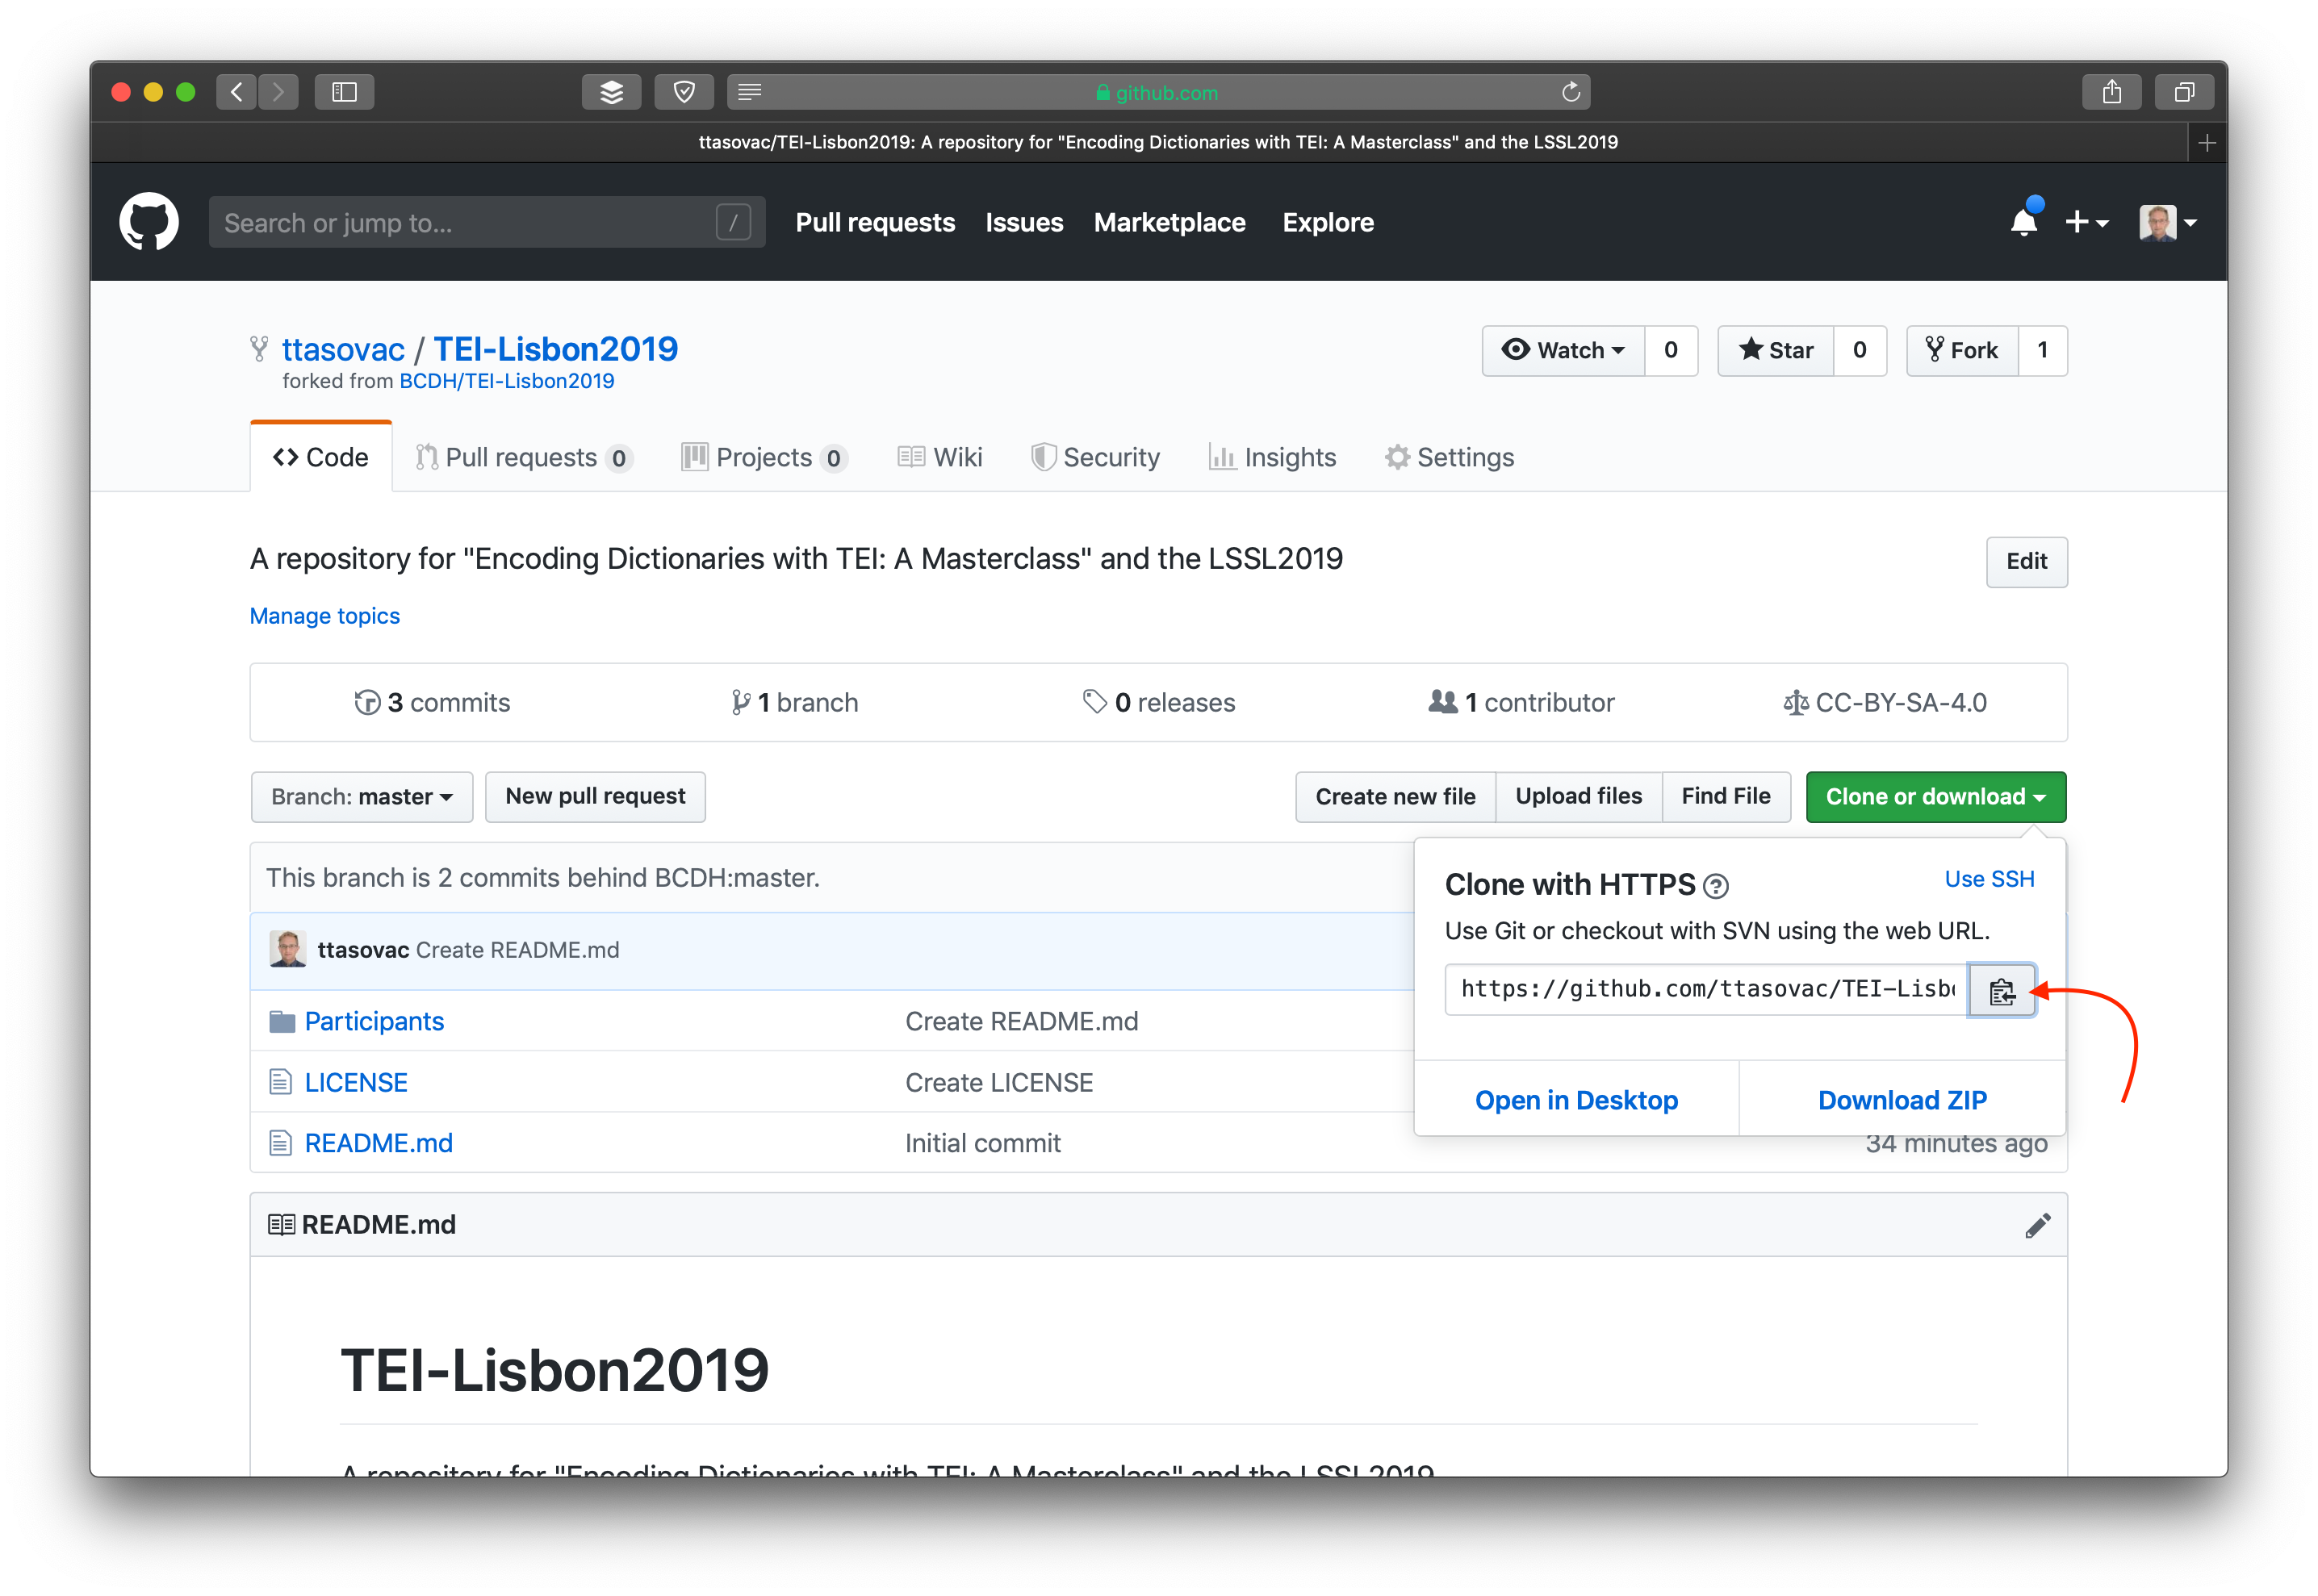The width and height of the screenshot is (2318, 1596).
Task: Expand the Clone or download dropdown
Action: pos(1934,796)
